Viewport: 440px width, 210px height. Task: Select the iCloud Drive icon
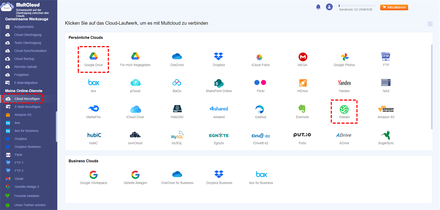(135, 109)
